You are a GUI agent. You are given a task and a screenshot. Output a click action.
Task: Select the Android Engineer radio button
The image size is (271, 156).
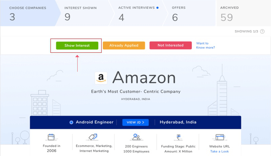[x=71, y=122]
